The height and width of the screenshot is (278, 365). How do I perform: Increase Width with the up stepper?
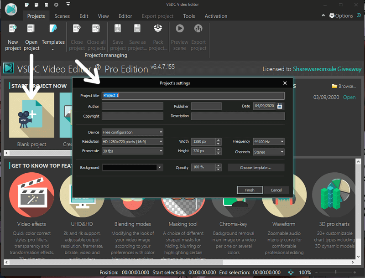coord(218,140)
